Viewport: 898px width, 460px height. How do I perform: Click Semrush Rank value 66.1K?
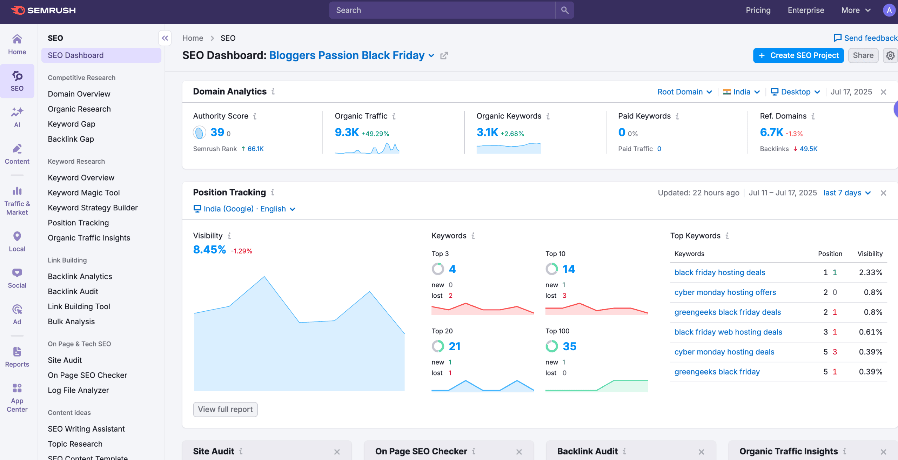pos(255,149)
